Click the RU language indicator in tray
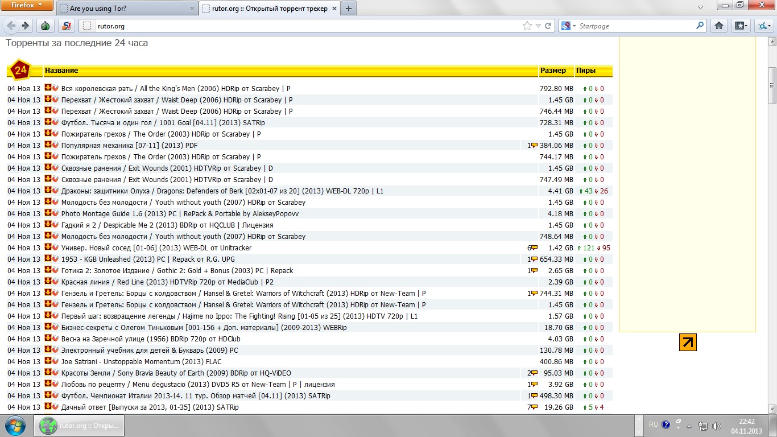Screen dimensions: 777x437 click(x=653, y=424)
